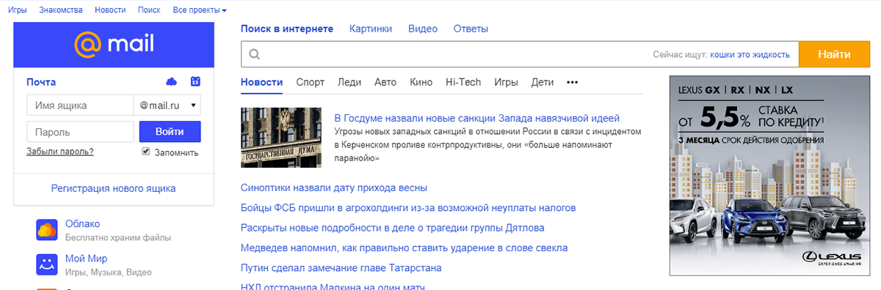Open Синоптики назвали дату прихода весны

334,188
